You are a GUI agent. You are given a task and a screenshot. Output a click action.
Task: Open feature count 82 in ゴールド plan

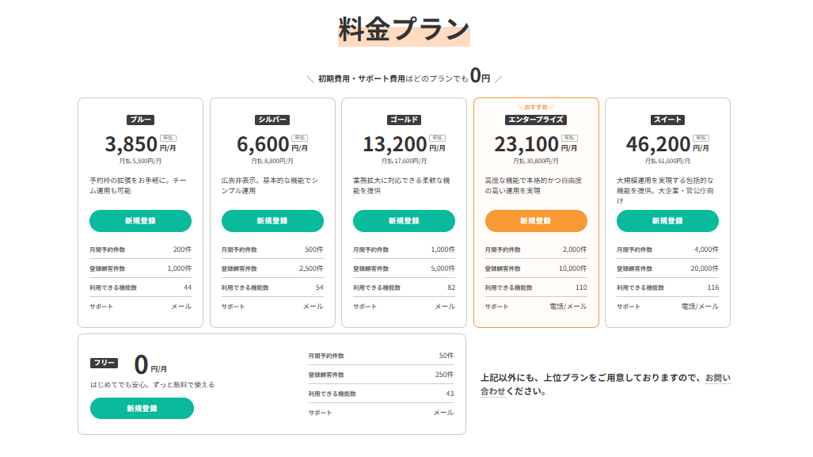[x=450, y=288]
